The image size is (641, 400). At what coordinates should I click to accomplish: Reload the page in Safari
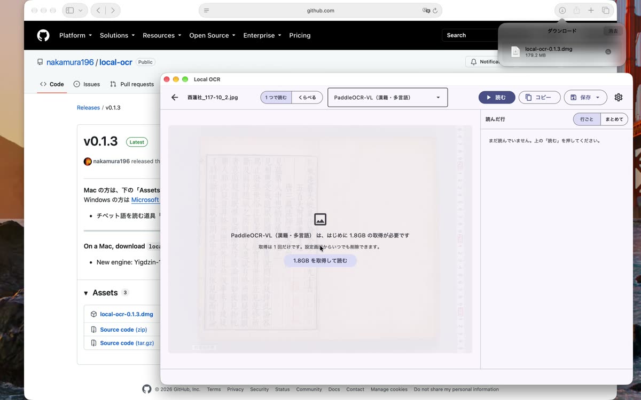pyautogui.click(x=435, y=10)
